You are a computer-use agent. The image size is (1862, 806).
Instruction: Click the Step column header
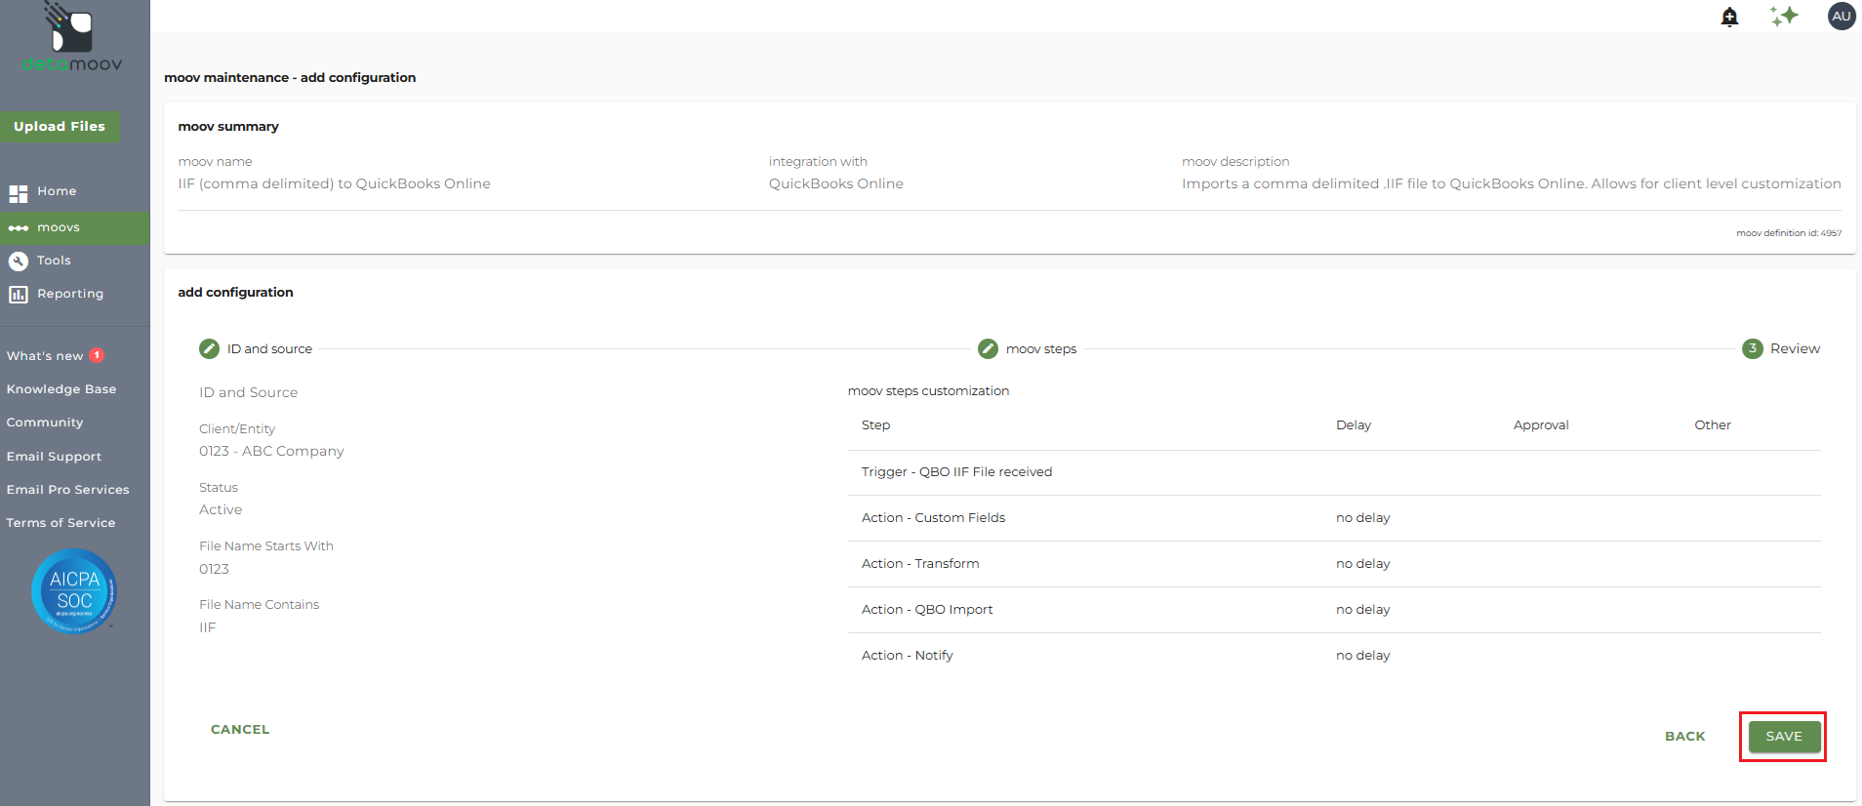point(875,425)
